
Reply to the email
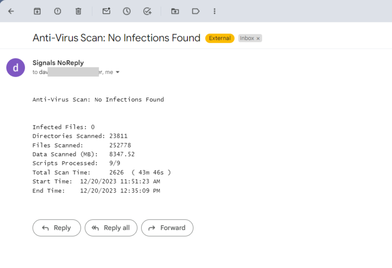tap(56, 228)
